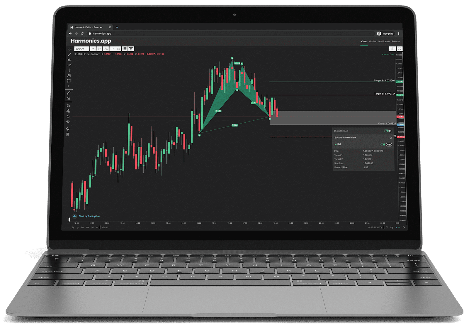The width and height of the screenshot is (469, 329).
Task: Remove drawings with the trash icon
Action: point(68,134)
